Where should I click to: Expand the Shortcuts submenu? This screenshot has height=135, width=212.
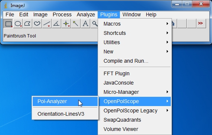[x=135, y=33]
